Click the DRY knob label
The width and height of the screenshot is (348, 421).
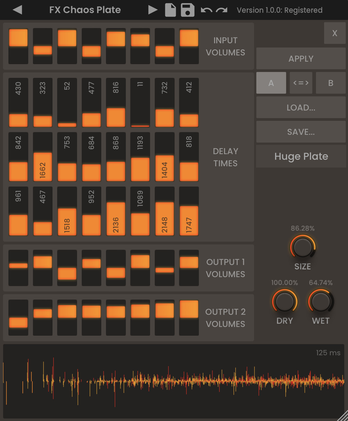point(285,321)
